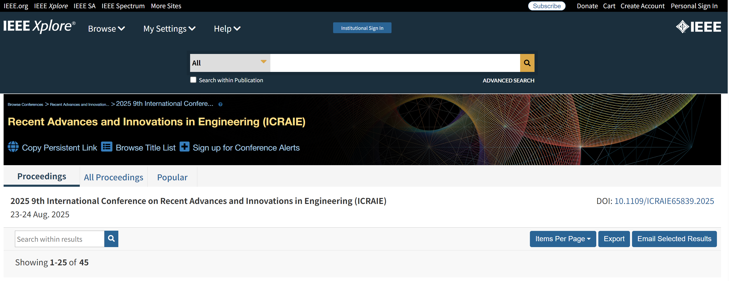
Task: Click the Subscribe button in top bar
Action: point(546,6)
